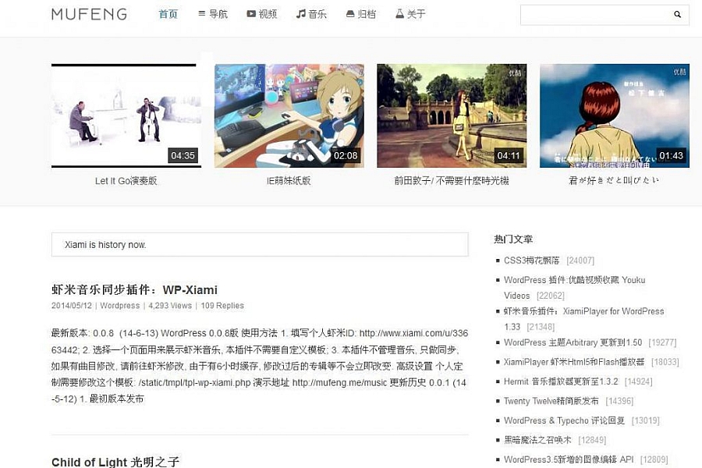Open the MUFENG site logo
This screenshot has width=702, height=468.
tap(89, 14)
